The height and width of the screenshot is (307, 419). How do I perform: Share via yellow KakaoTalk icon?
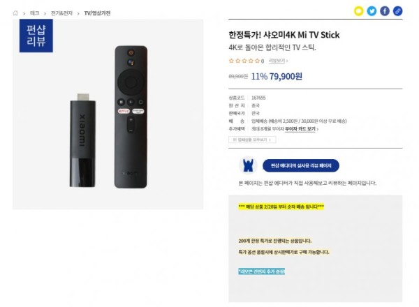click(359, 11)
